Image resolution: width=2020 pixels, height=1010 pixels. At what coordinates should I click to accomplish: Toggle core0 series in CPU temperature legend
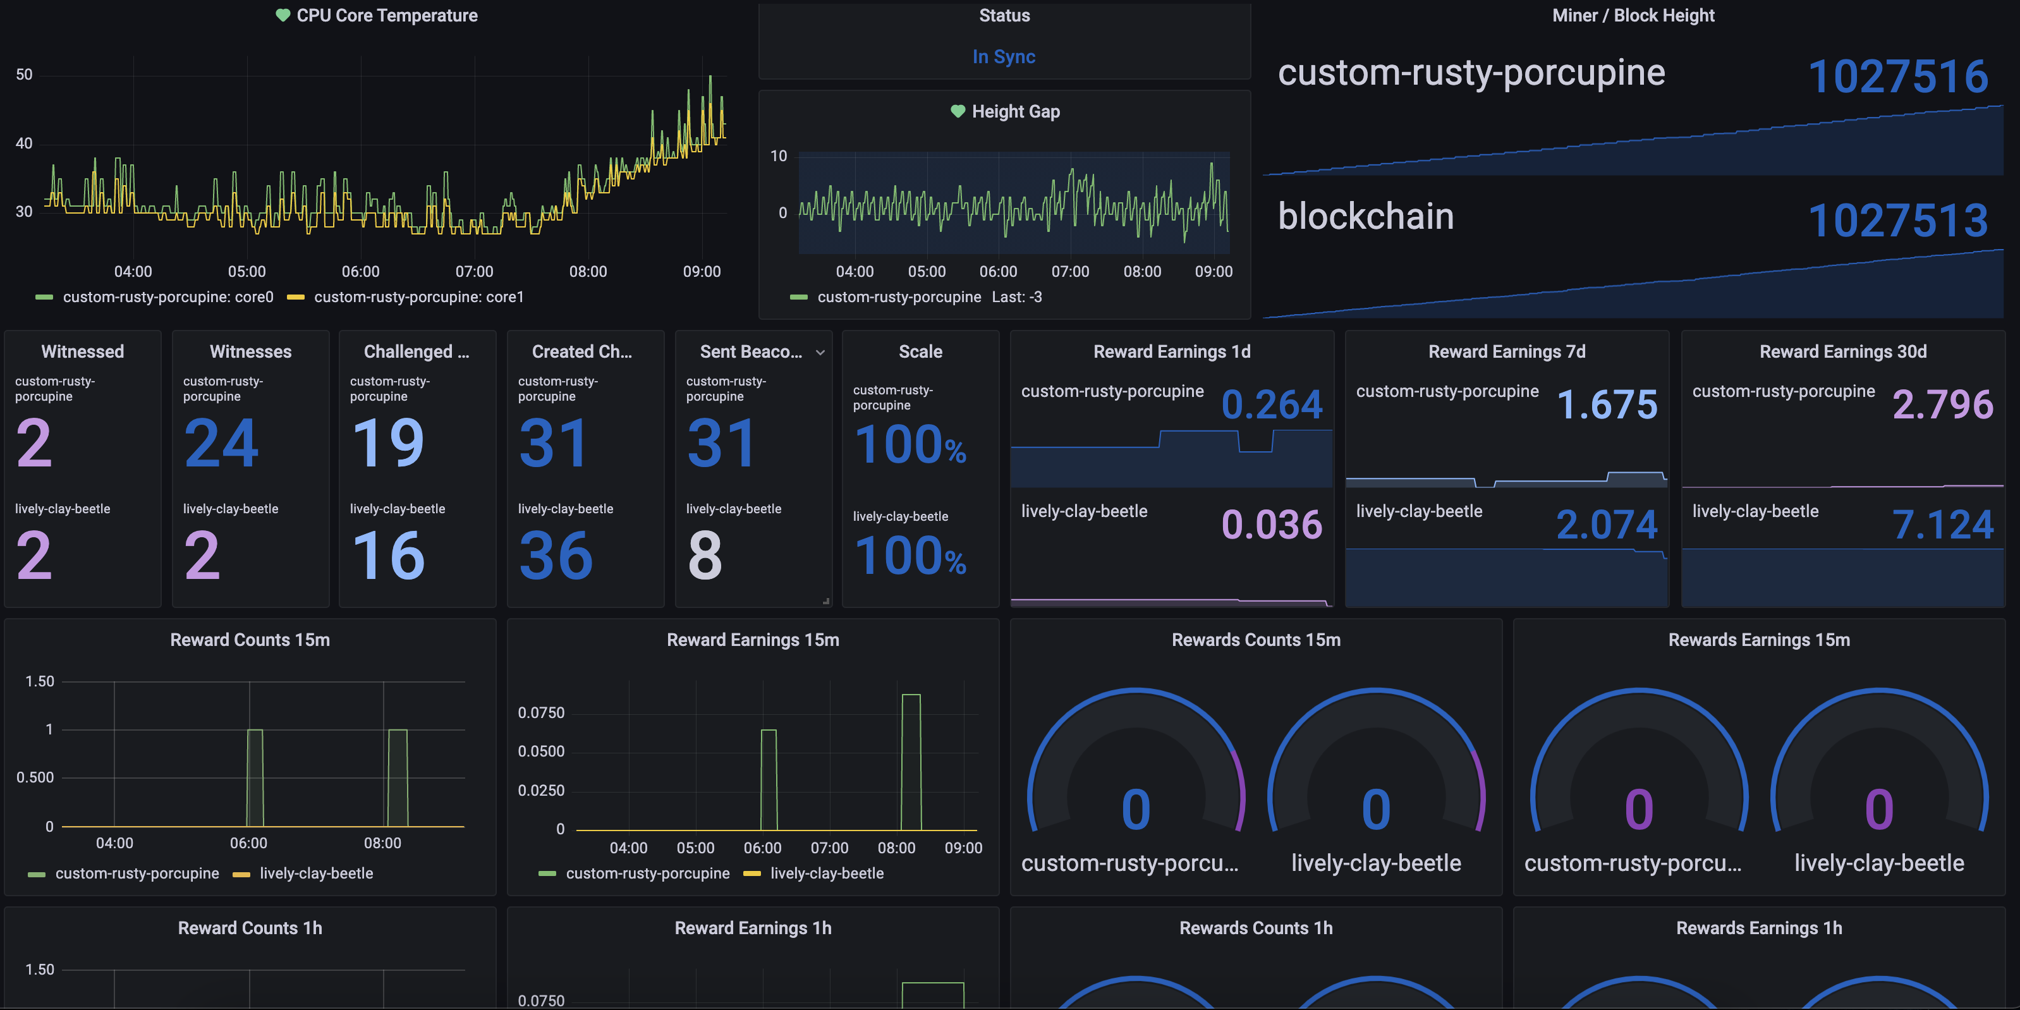pyautogui.click(x=168, y=297)
